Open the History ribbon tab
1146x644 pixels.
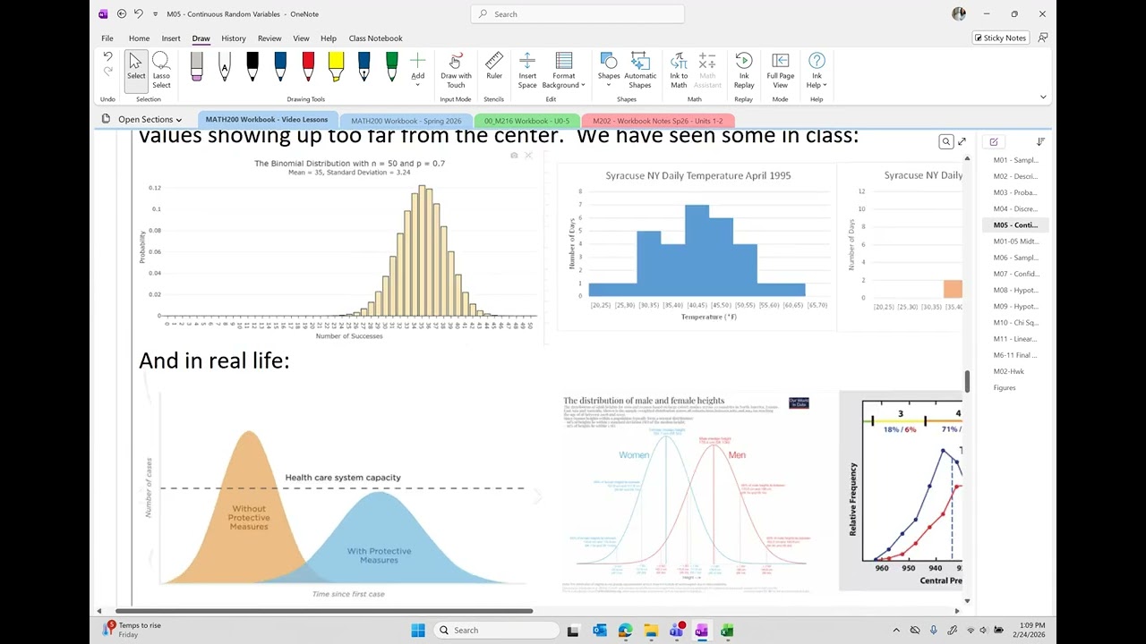point(234,38)
